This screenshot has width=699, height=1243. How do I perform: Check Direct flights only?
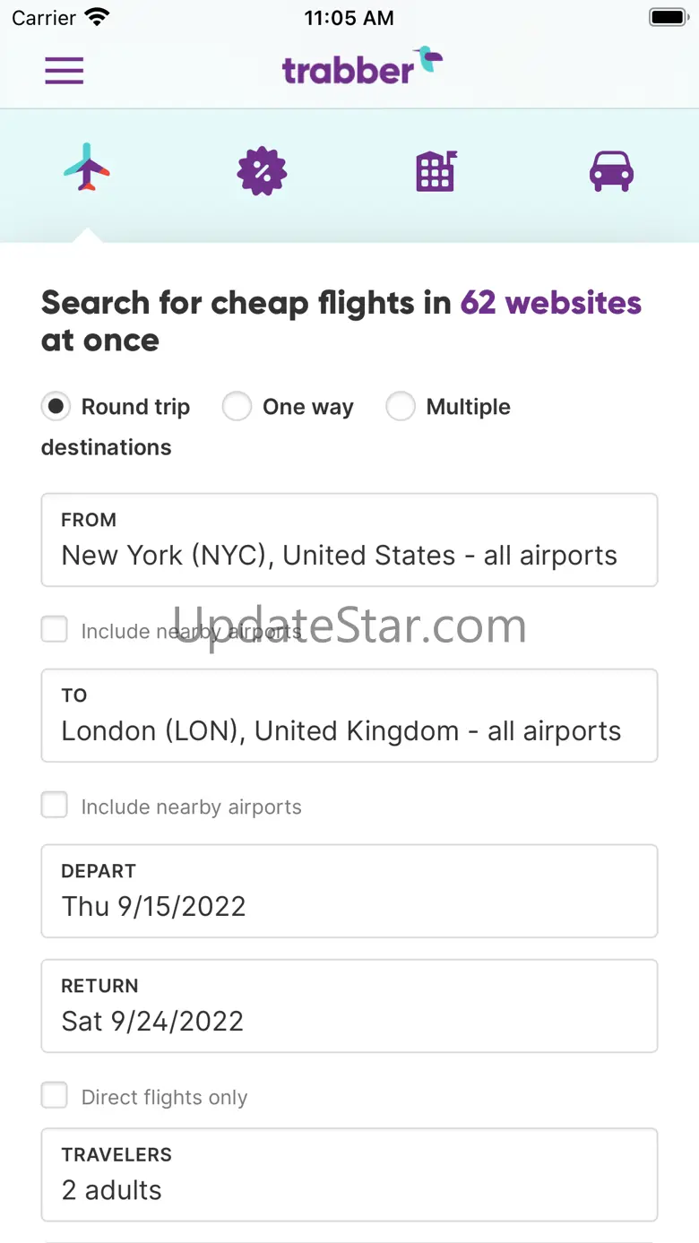tap(55, 1095)
